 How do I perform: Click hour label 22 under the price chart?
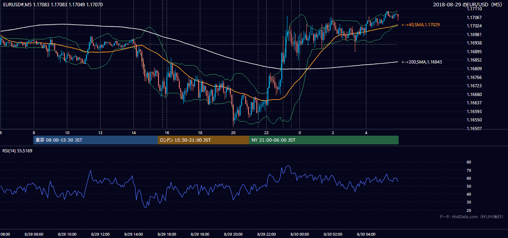point(267,133)
